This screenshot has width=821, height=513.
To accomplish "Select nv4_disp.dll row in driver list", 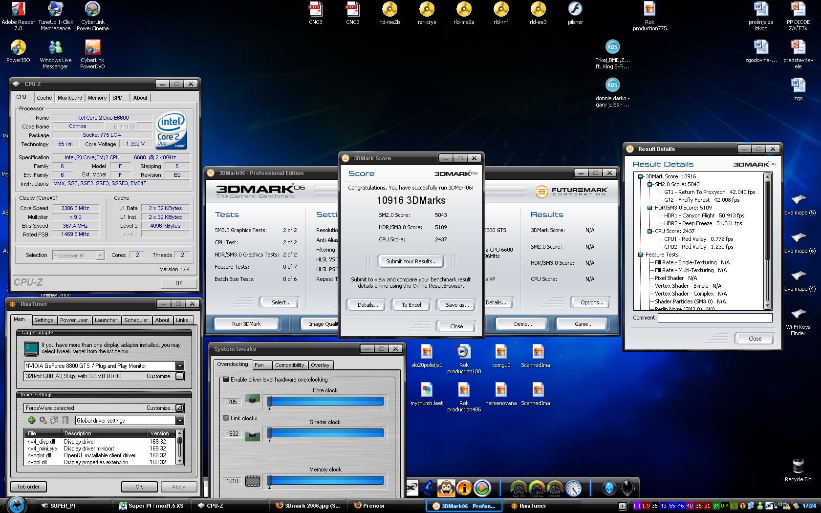I will click(x=100, y=442).
